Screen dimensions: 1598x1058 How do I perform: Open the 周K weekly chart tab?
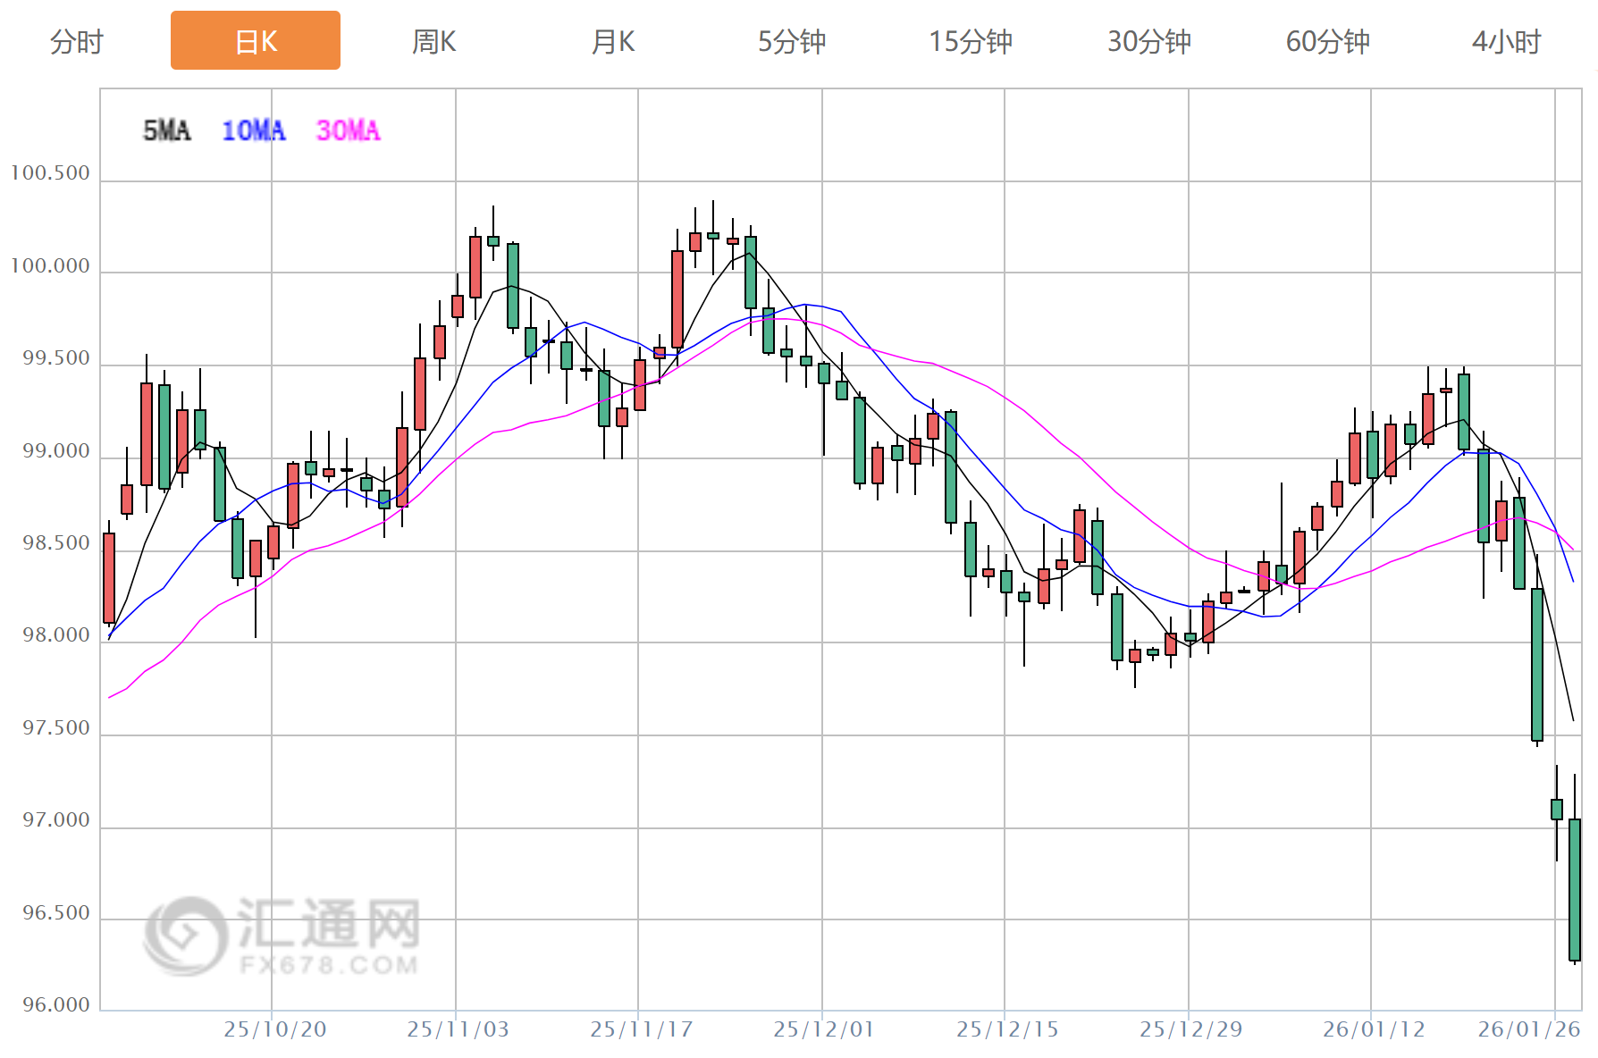tap(433, 41)
